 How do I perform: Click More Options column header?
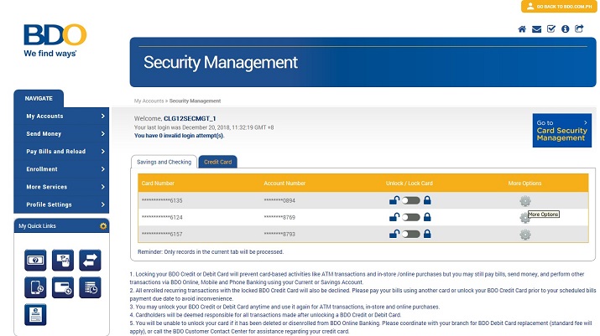(524, 184)
